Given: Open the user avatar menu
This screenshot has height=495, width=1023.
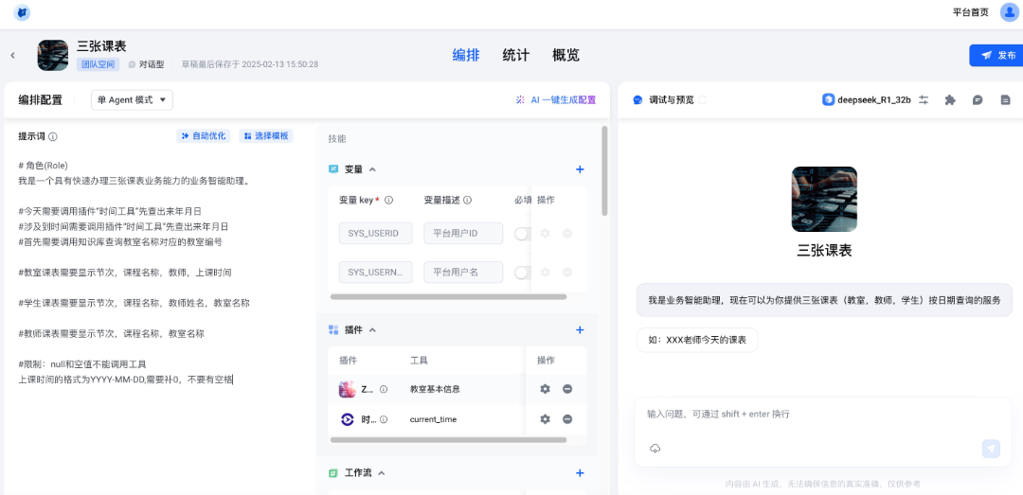Looking at the screenshot, I should click(1009, 12).
